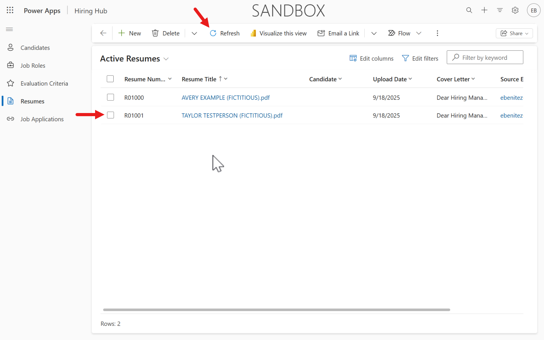Open the settings gear icon
This screenshot has height=340, width=544.
[515, 10]
